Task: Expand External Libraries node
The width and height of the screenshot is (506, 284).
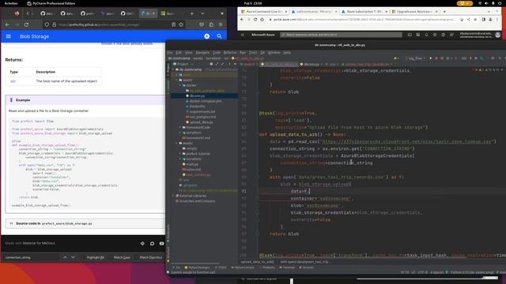Action: tap(174, 196)
